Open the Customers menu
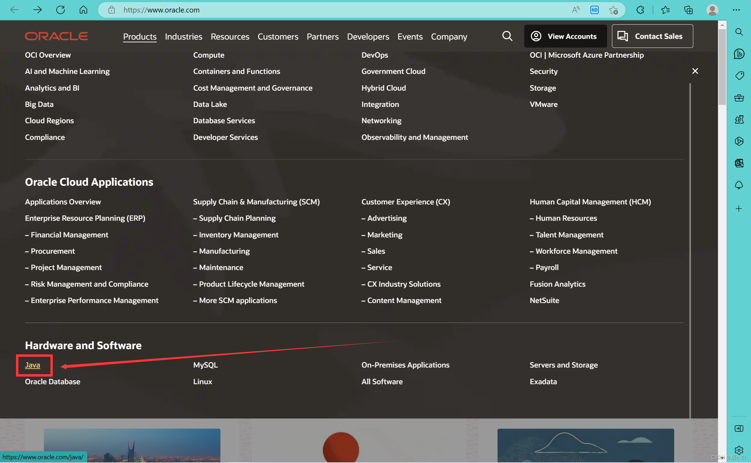751x463 pixels. 278,36
